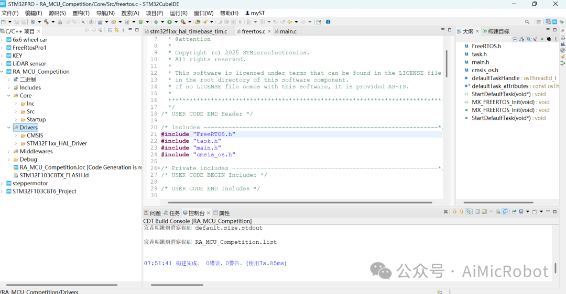This screenshot has height=294, width=566.
Task: Click Pin Console icon
Action: pyautogui.click(x=514, y=211)
